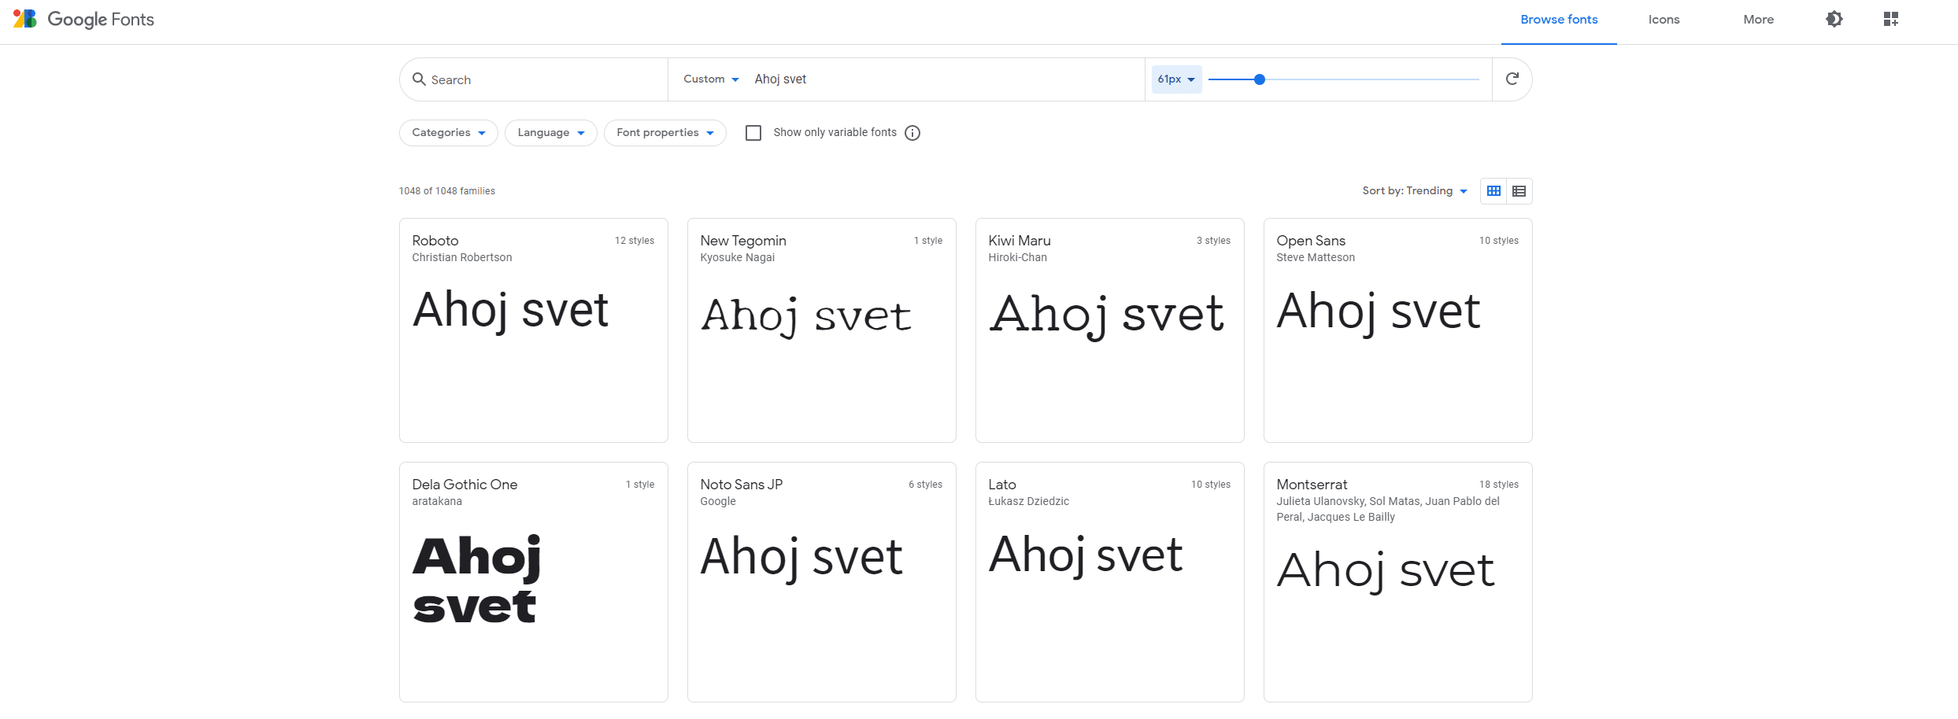This screenshot has width=1958, height=719.
Task: Enable Show only variable fonts checkbox
Action: click(x=753, y=133)
